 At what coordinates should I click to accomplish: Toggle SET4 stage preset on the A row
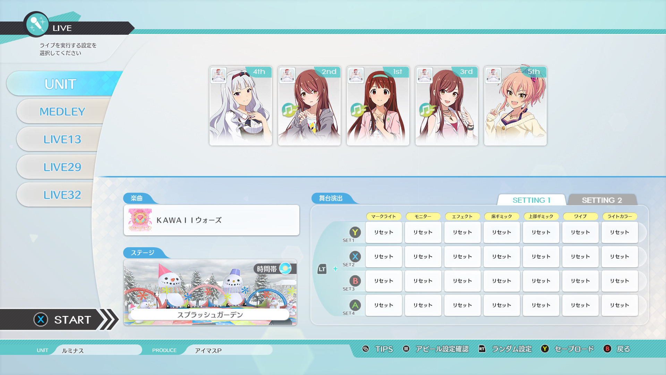tap(355, 305)
